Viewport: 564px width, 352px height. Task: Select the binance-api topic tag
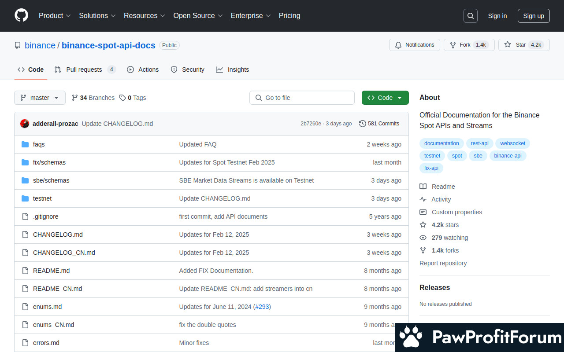(x=508, y=156)
